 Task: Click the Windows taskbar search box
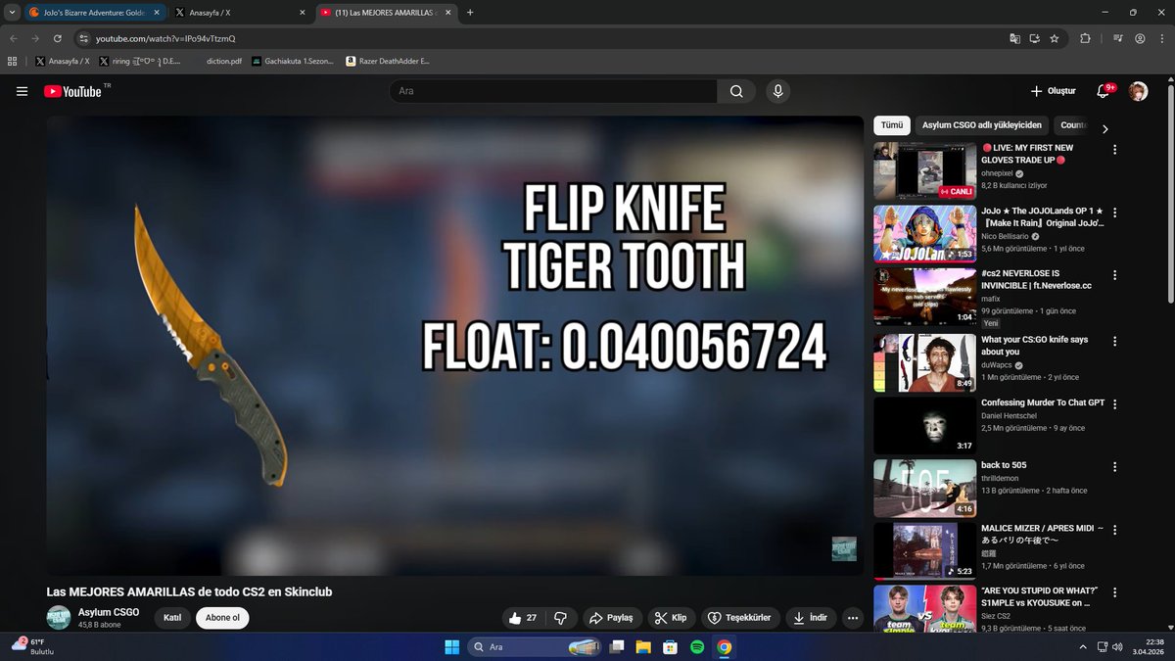(535, 647)
